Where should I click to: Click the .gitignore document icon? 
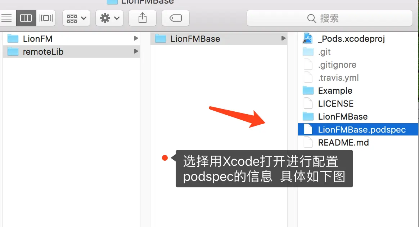pyautogui.click(x=308, y=64)
